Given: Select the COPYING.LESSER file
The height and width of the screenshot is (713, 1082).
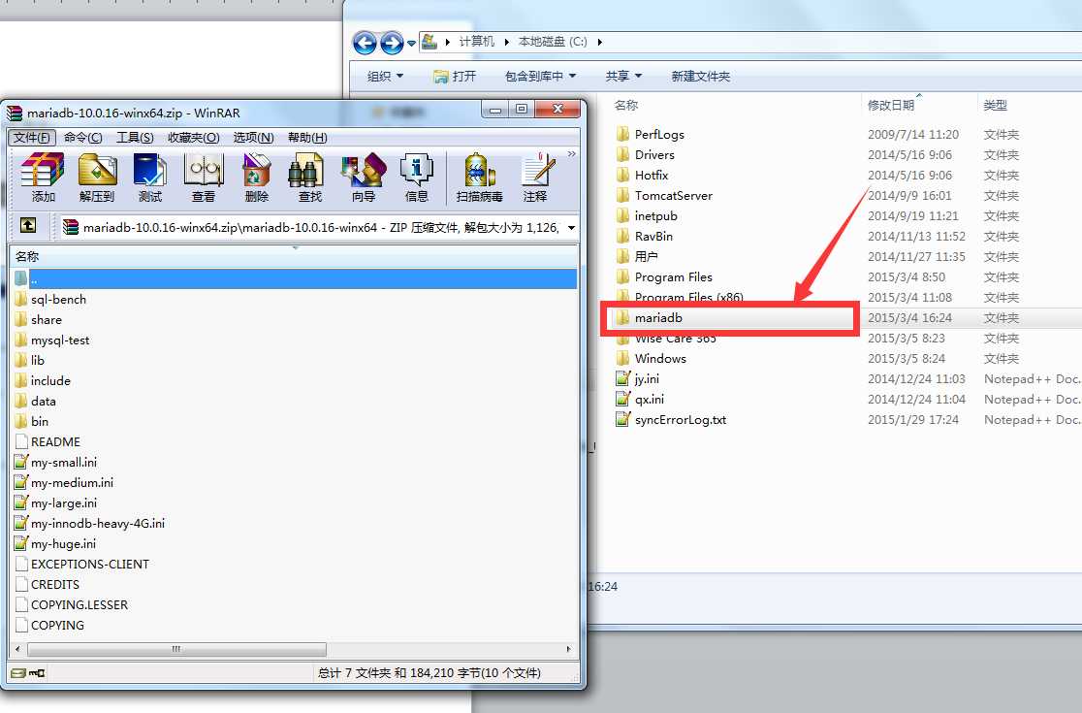Looking at the screenshot, I should [x=71, y=604].
